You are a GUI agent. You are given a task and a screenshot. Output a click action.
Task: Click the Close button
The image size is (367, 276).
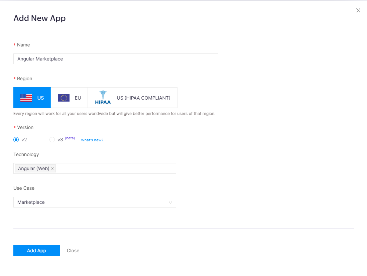(73, 251)
